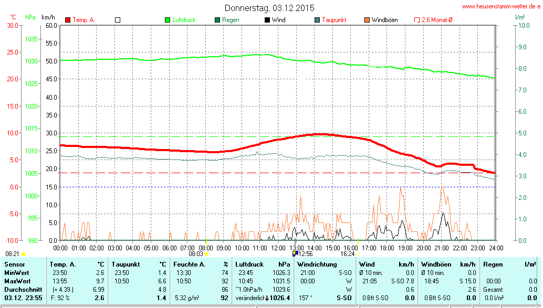This screenshot has width=543, height=308.
Task: Click the yellow sun icon next to 08:21
Action: pyautogui.click(x=24, y=254)
